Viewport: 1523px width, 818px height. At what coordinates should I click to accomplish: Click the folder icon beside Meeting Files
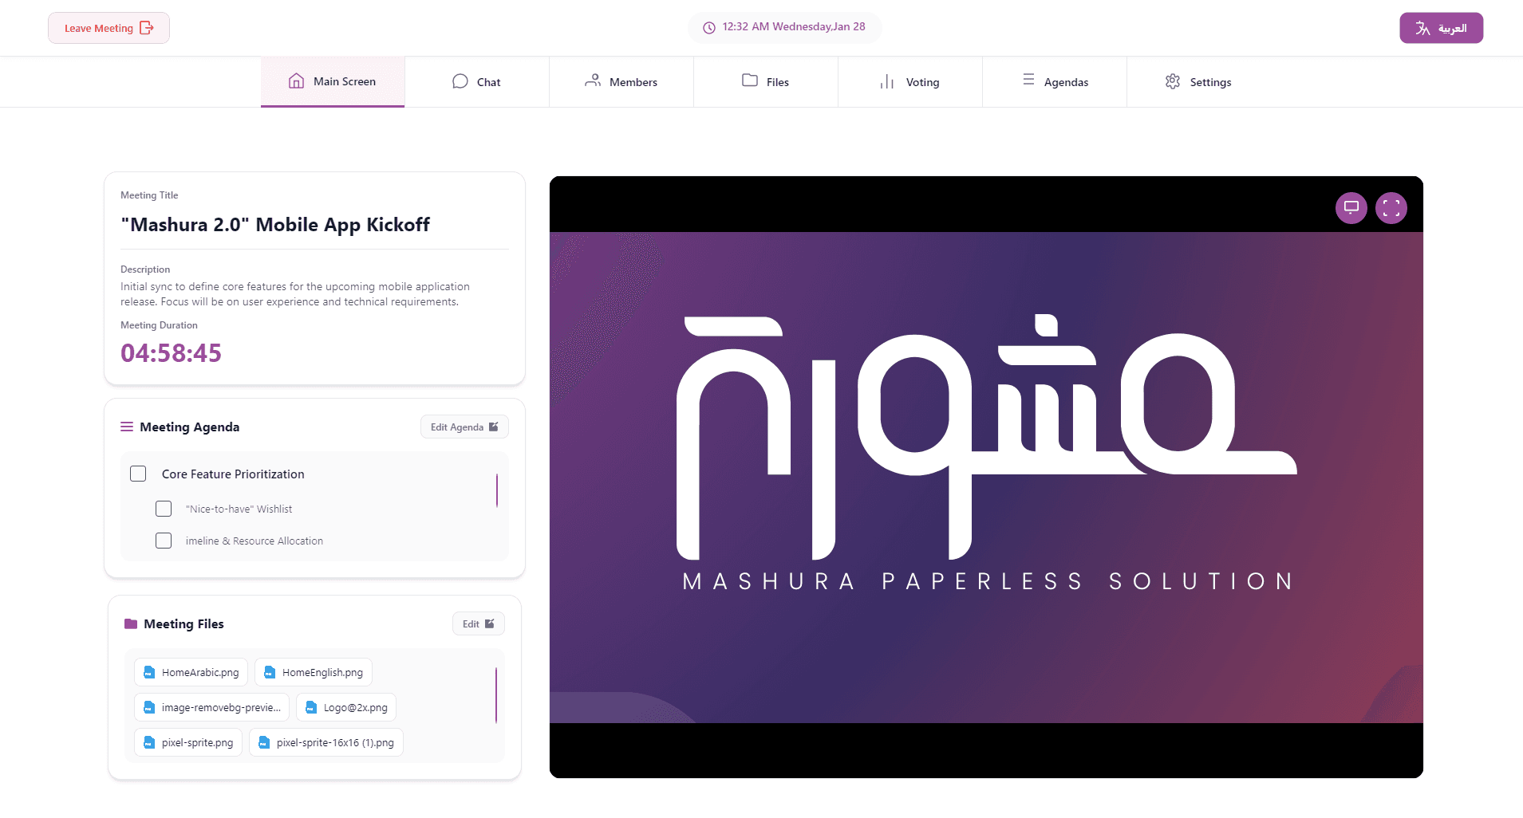(x=131, y=623)
